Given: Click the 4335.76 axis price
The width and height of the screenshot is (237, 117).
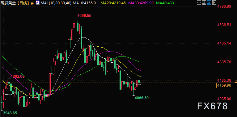Looking at the screenshot, I should point(224,62).
